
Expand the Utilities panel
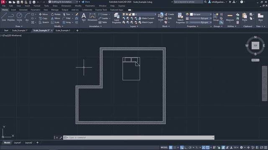tap(232, 26)
